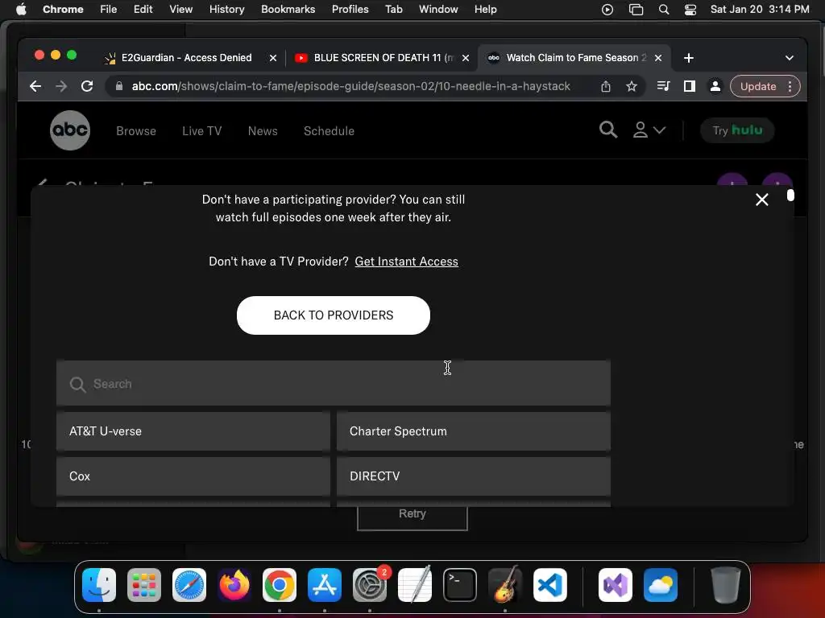This screenshot has height=618, width=825.
Task: Click the ABC logo
Action: point(70,130)
